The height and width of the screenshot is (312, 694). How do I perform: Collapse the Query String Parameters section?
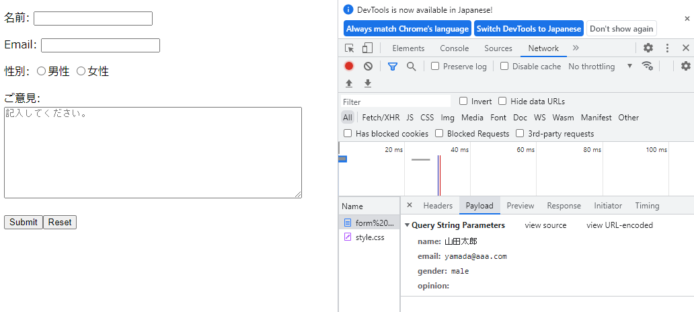point(408,225)
